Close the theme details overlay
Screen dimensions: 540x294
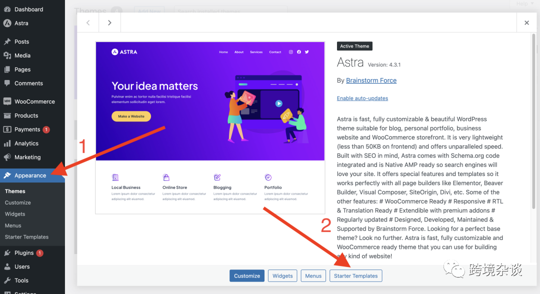tap(526, 22)
